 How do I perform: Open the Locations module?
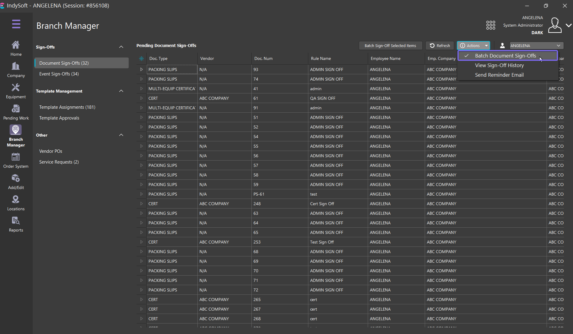[16, 203]
